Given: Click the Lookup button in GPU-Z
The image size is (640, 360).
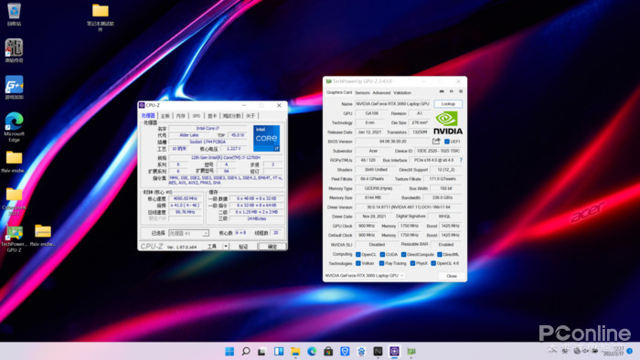Looking at the screenshot, I should pos(448,104).
